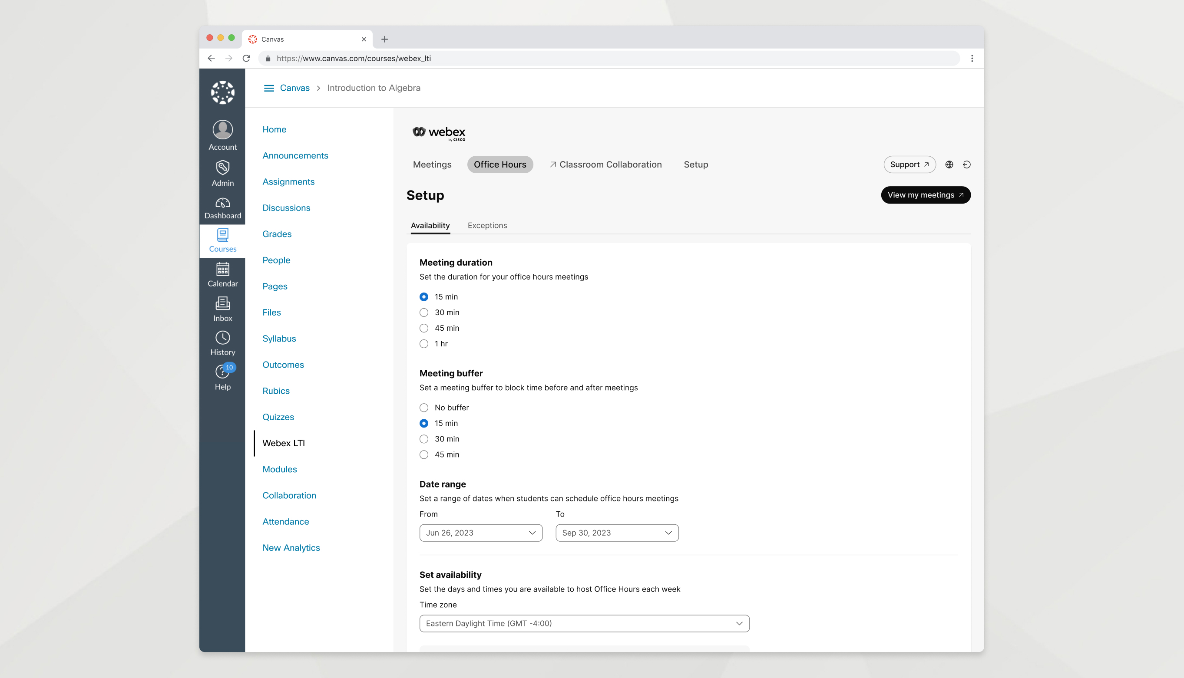Expand the From date range dropdown
This screenshot has width=1184, height=678.
481,533
